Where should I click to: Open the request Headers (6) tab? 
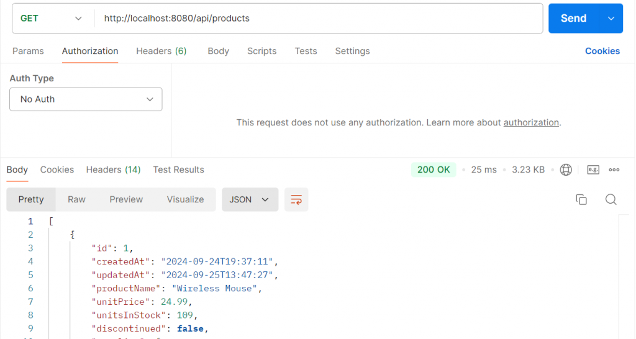[161, 51]
